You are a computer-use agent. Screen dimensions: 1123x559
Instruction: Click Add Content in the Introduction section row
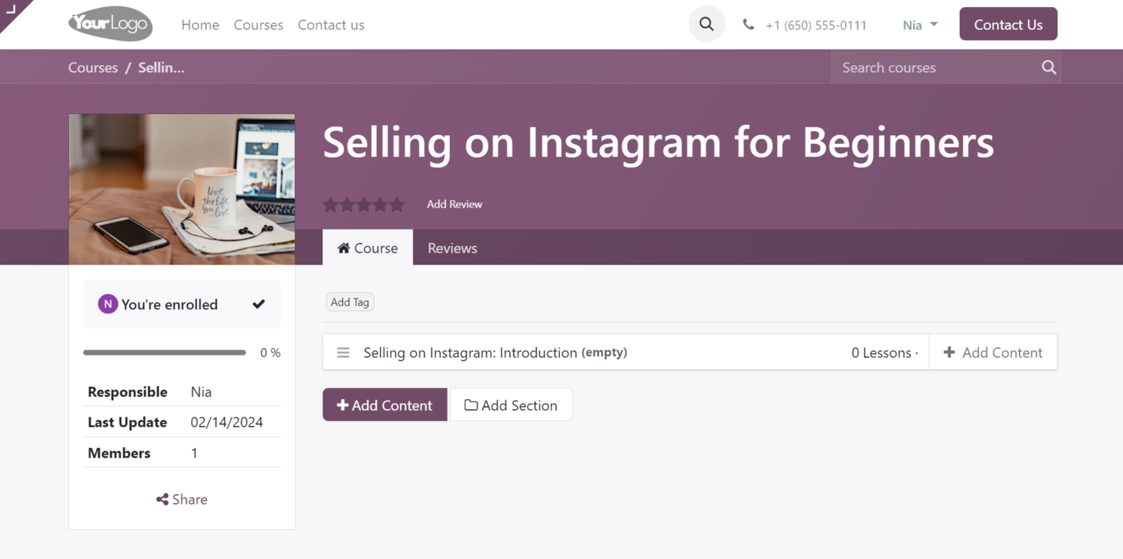coord(993,353)
